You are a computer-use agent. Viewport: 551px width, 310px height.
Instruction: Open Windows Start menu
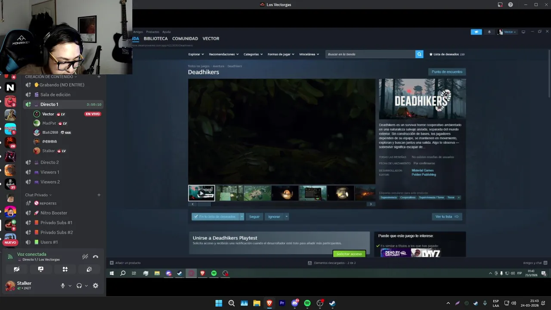(219, 303)
